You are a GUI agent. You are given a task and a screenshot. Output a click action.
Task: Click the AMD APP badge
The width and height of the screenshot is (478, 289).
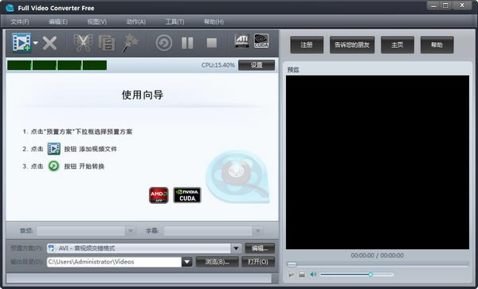159,195
